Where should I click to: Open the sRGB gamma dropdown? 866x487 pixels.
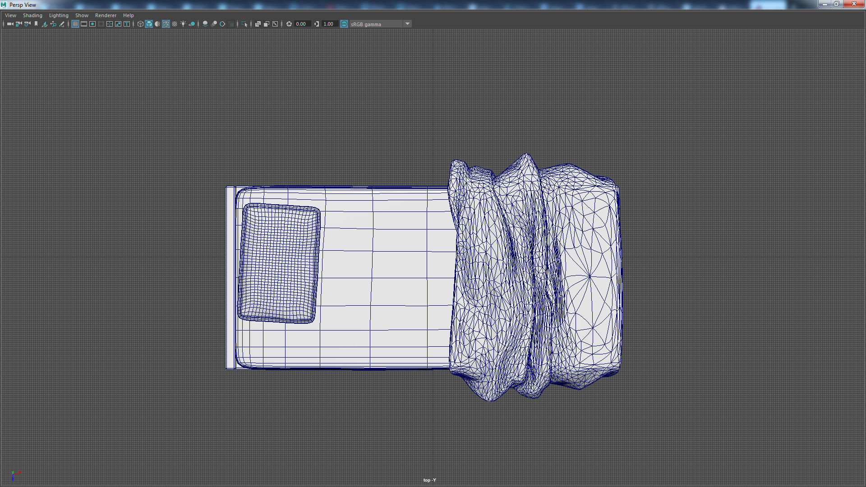point(407,24)
